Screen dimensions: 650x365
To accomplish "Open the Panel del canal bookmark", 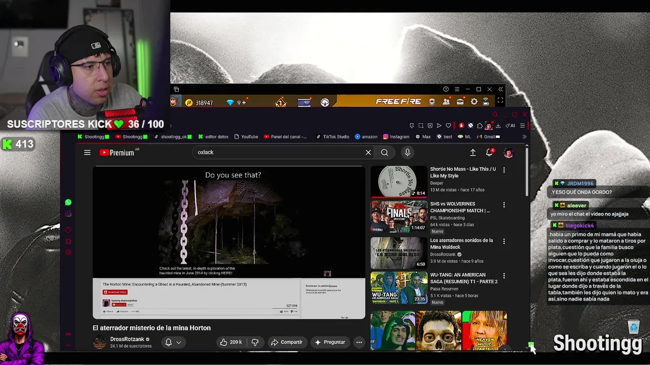I will point(285,136).
